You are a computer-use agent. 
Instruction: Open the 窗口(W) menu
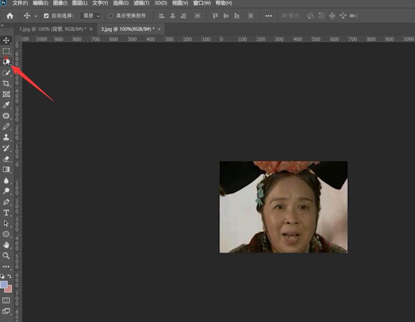click(x=202, y=3)
